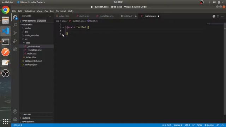The image size is (226, 127).
Task: Expand the Timeline section
Action: pyautogui.click(x=26, y=114)
